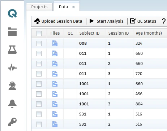
Task: Open files icon for subject 531 session 1
Action: coord(55,114)
